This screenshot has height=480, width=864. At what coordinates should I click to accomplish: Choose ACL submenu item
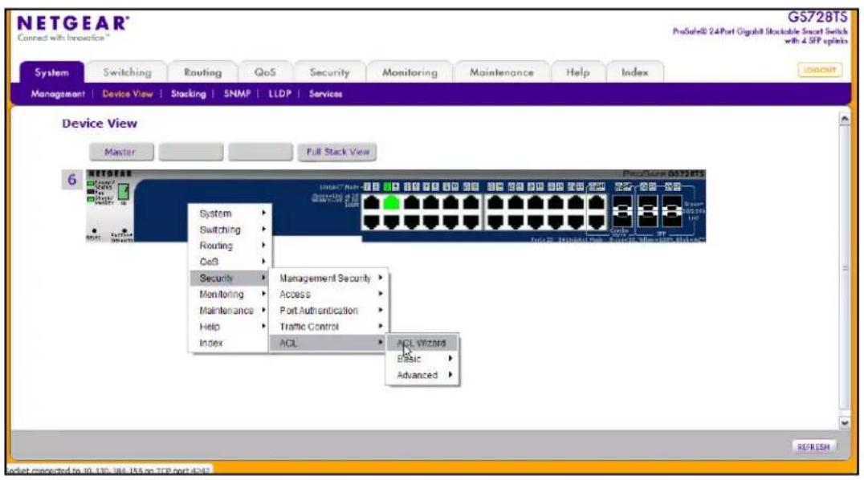click(329, 343)
